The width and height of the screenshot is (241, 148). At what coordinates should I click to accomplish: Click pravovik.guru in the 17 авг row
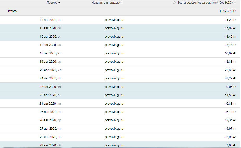(114, 45)
